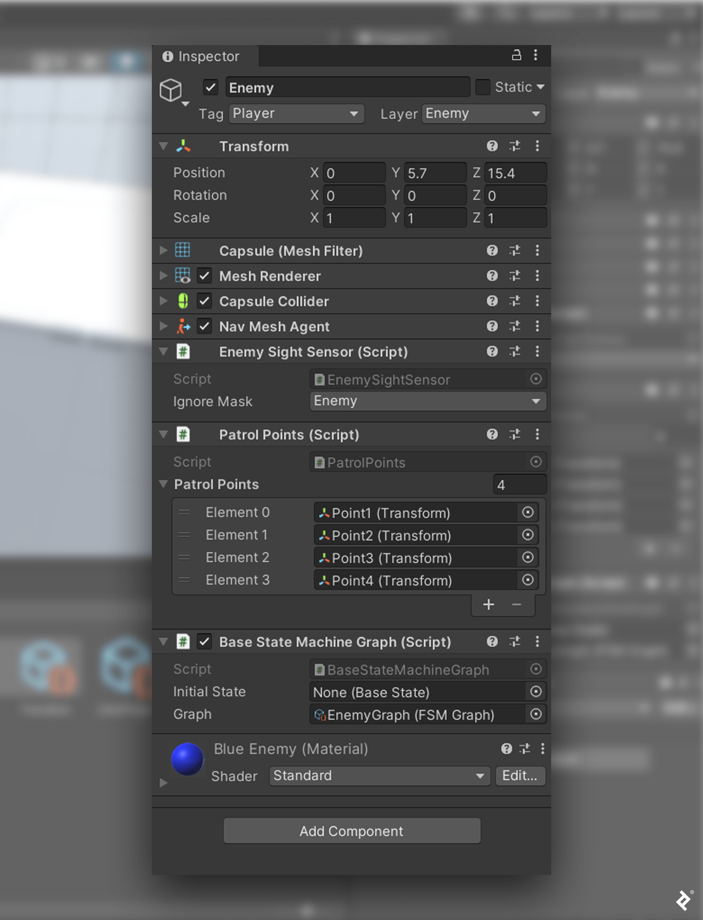703x920 pixels.
Task: Click the Blue Enemy material preview sphere
Action: (187, 759)
